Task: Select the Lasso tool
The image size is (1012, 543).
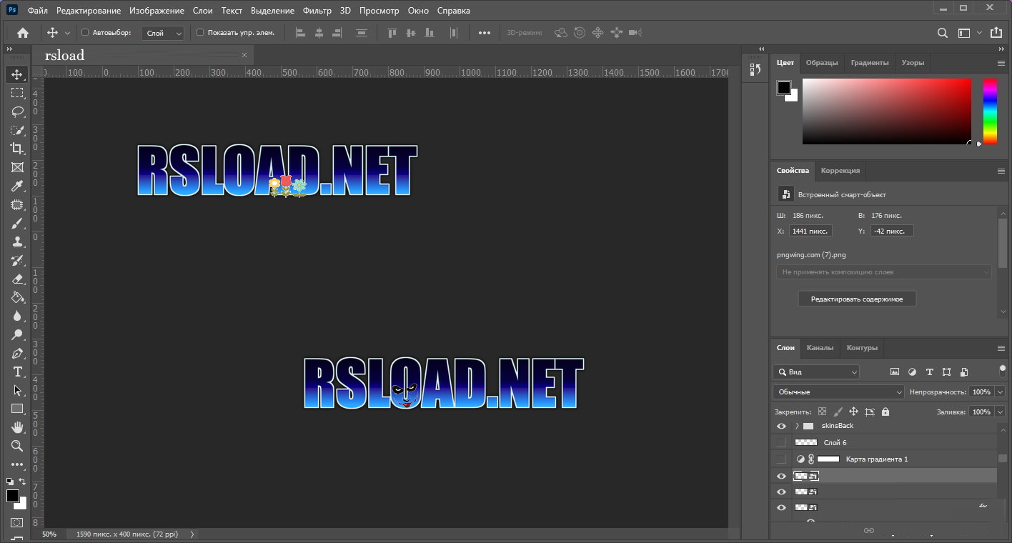Action: click(x=17, y=111)
